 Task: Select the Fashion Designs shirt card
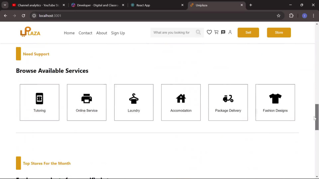(x=275, y=102)
